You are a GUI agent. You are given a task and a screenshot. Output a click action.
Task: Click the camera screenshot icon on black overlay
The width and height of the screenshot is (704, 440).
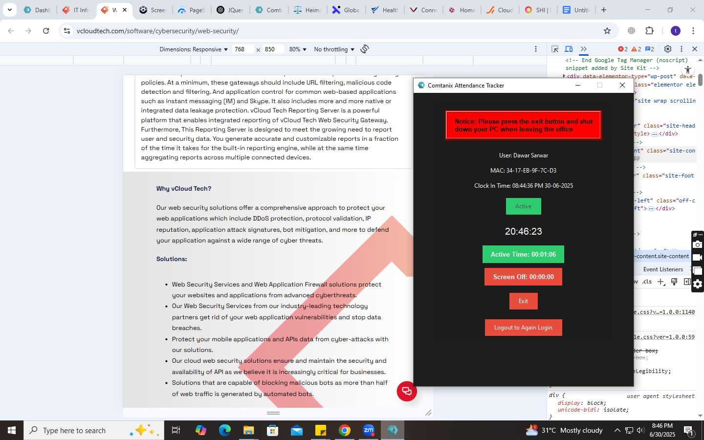point(698,244)
